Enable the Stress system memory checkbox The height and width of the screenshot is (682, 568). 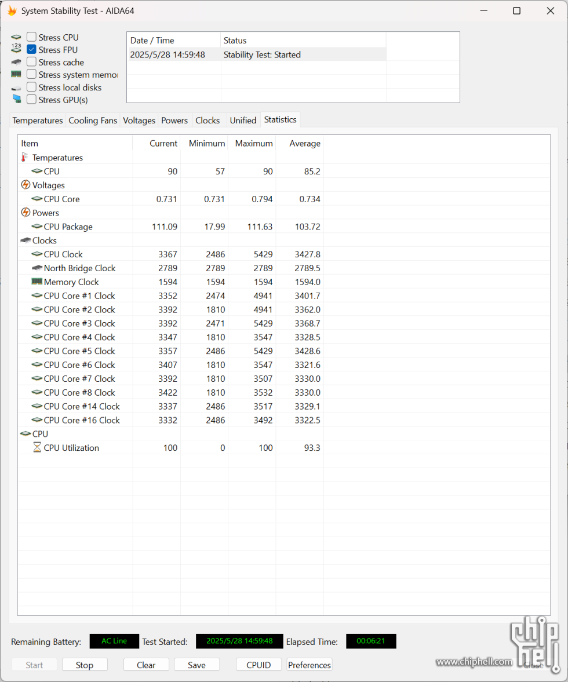point(31,74)
